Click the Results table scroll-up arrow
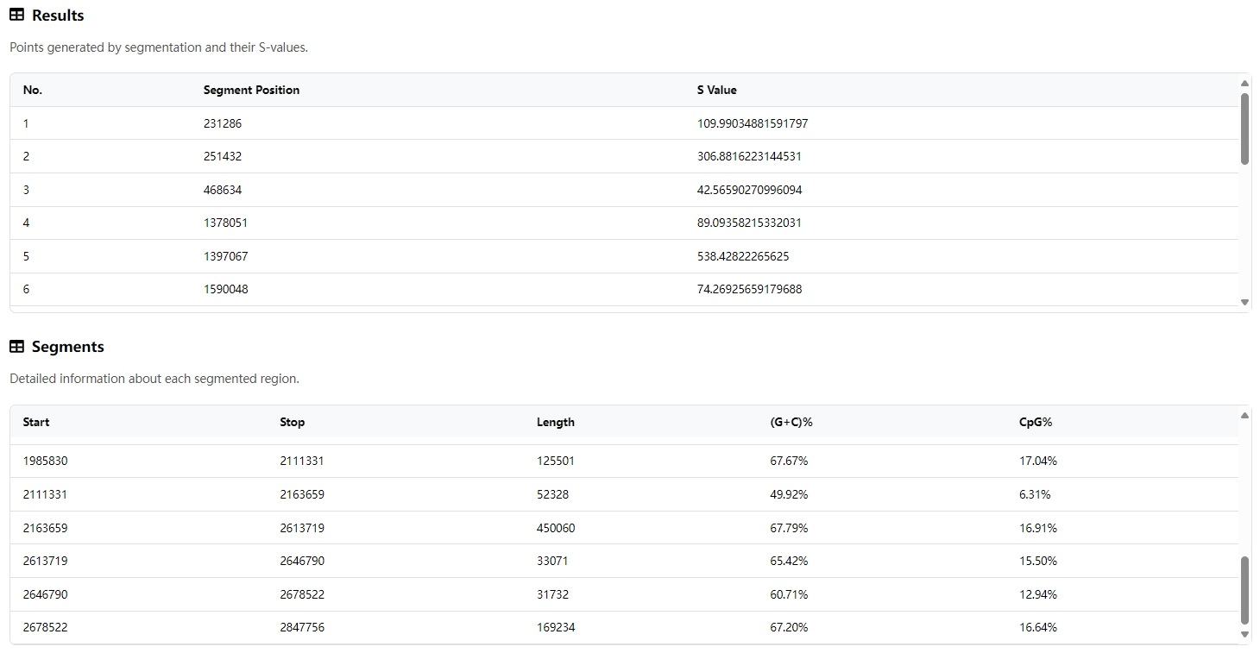Viewport: 1260px width, 653px height. tap(1244, 83)
